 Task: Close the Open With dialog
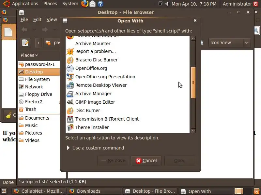[x=195, y=20]
